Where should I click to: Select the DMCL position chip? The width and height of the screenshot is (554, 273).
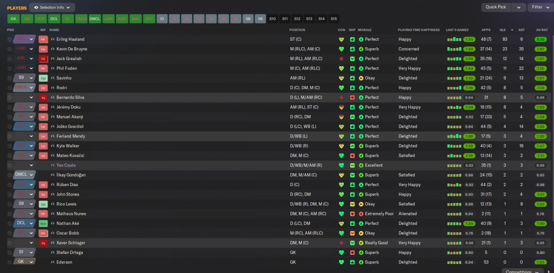coord(94,19)
